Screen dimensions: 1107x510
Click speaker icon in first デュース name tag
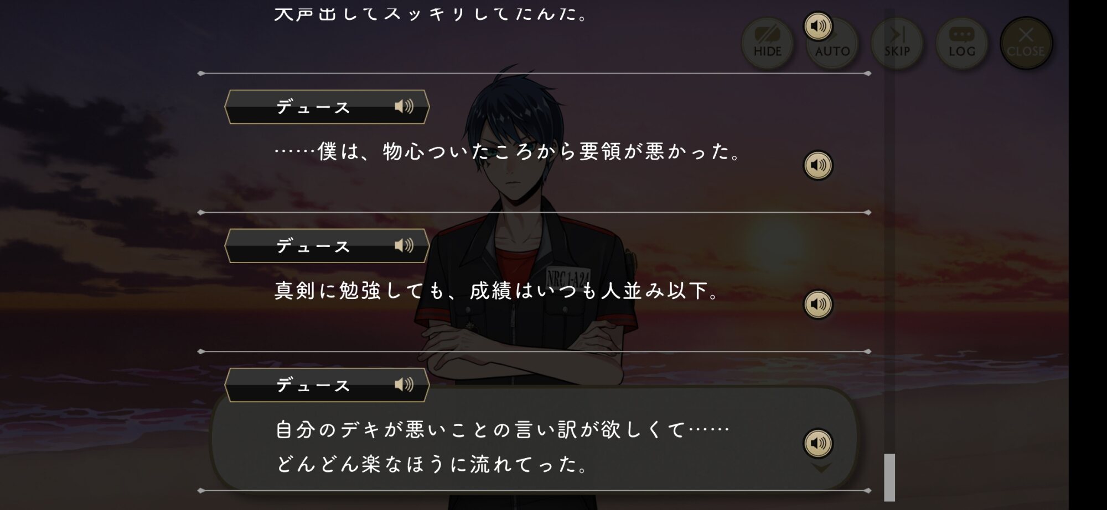pos(404,107)
